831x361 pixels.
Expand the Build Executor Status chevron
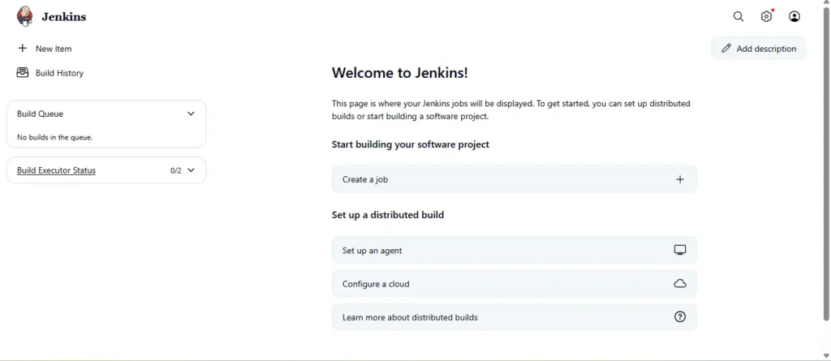click(192, 170)
